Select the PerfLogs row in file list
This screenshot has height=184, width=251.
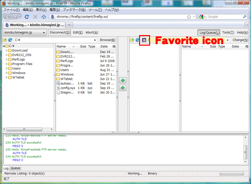86,61
